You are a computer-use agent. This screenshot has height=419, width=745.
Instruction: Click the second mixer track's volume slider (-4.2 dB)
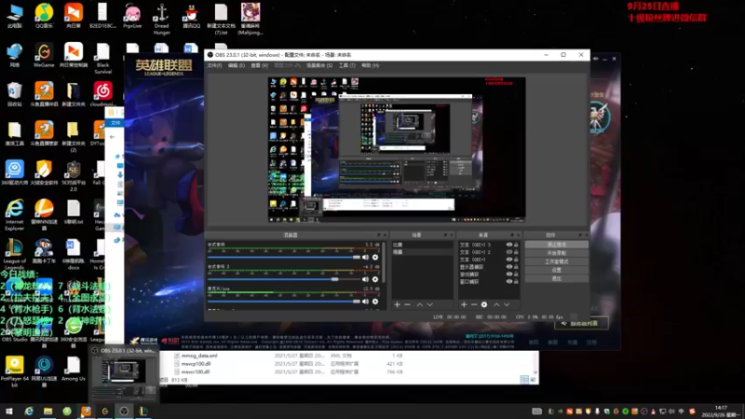[284, 279]
